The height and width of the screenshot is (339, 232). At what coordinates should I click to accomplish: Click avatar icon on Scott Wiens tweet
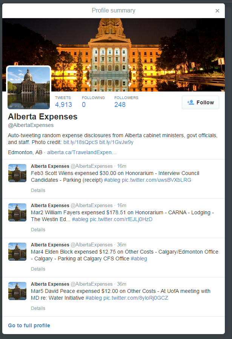pos(17,173)
